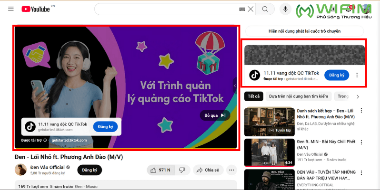The image size is (381, 190).
Task: Collapse the player side panel chevron
Action: point(235,85)
